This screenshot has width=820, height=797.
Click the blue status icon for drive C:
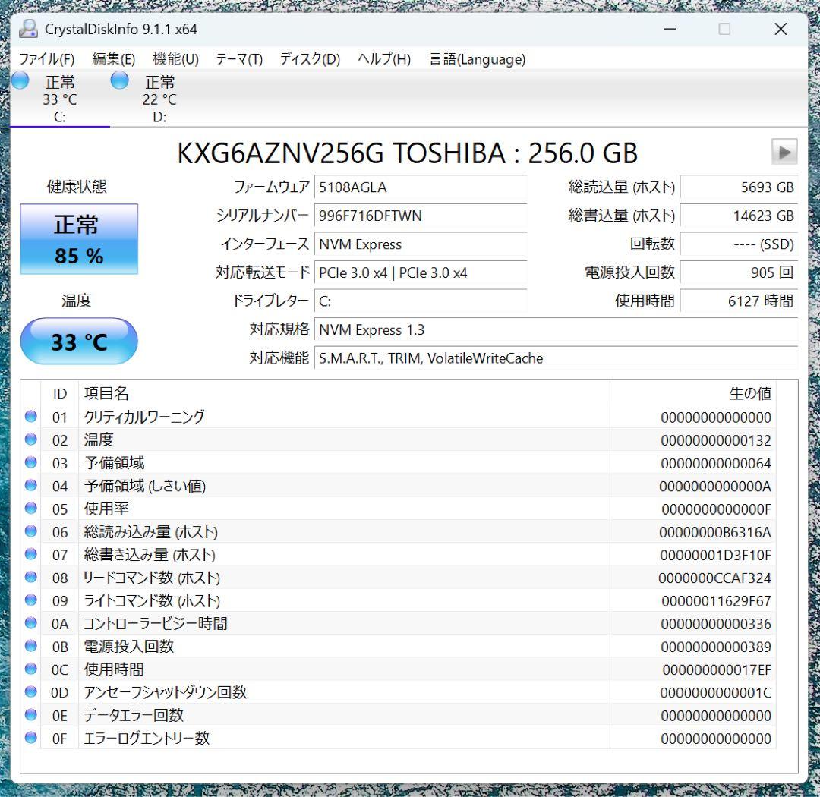[20, 80]
